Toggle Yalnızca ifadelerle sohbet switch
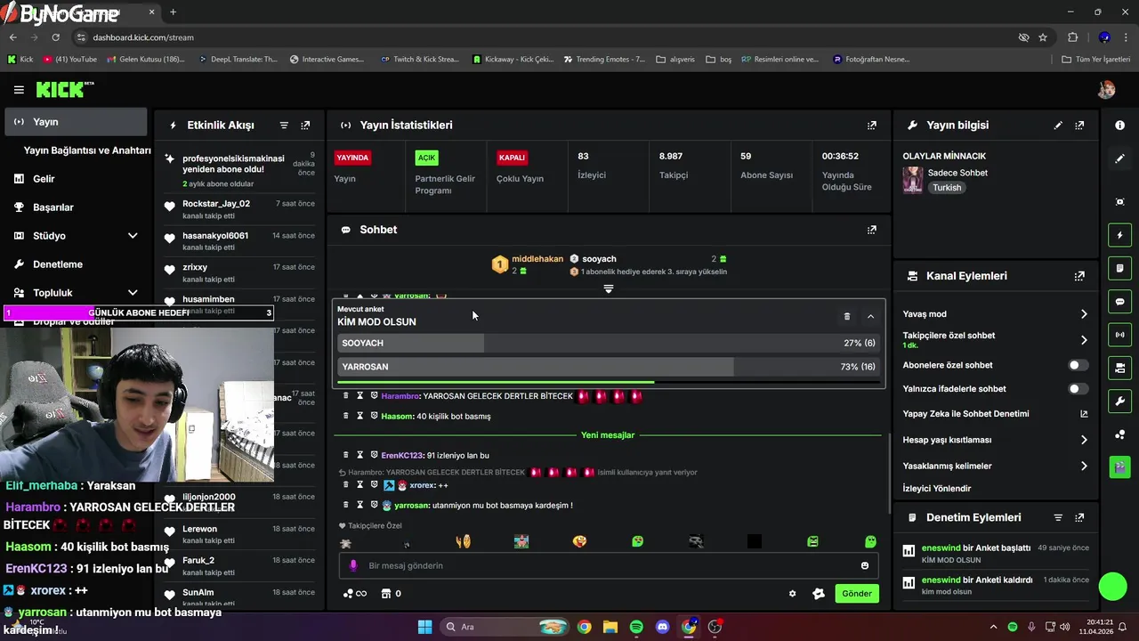 (1078, 389)
